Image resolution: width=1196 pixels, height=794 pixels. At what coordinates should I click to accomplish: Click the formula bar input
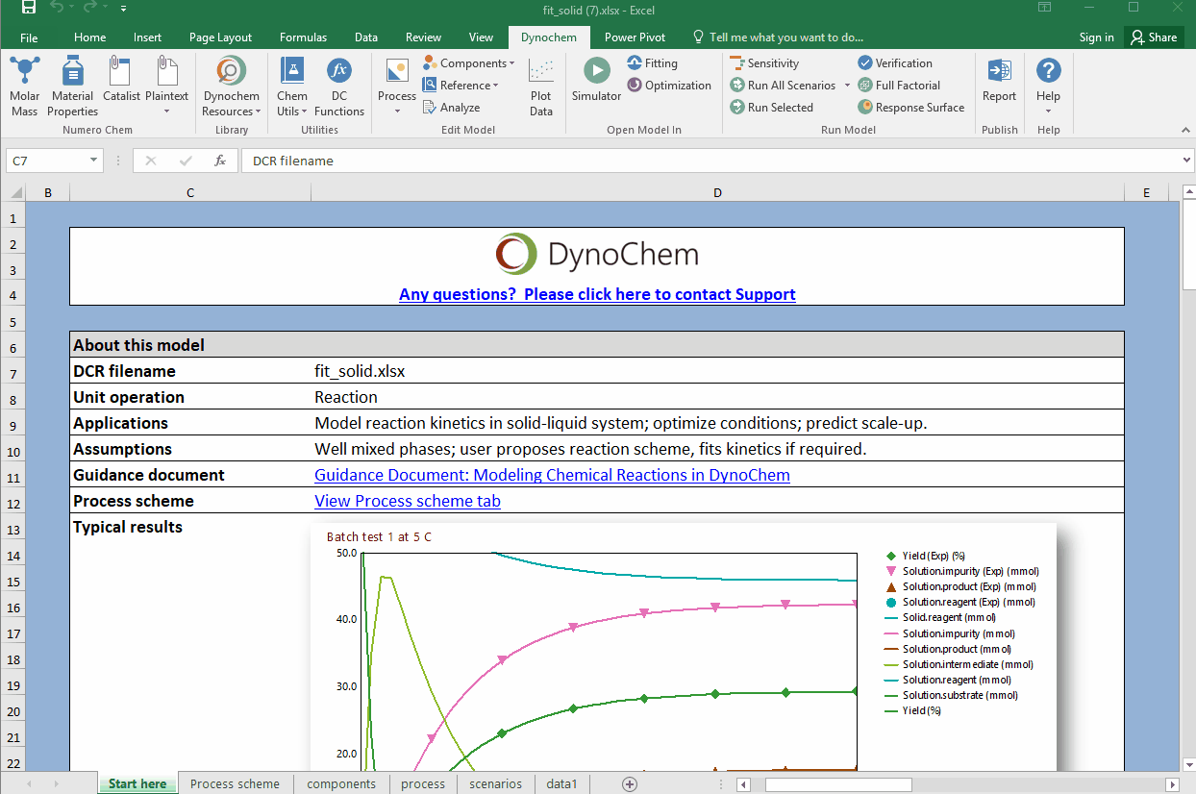710,161
